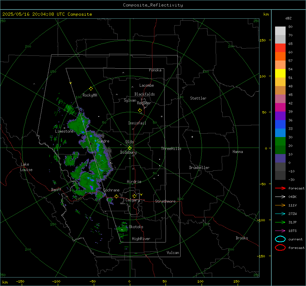This screenshot has width=306, height=286.
Task: Click the Composite_Reflectivity title text
Action: (153, 5)
